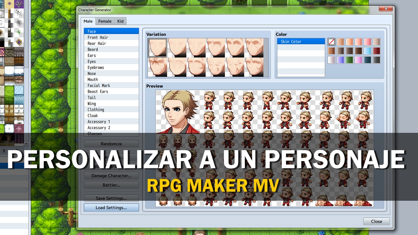Select Face in the parts list

pos(111,31)
